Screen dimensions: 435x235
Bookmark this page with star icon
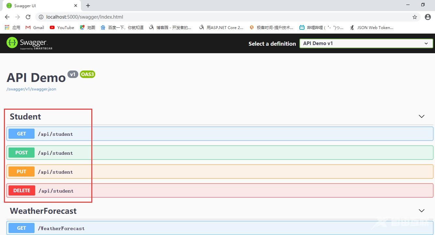(x=415, y=17)
